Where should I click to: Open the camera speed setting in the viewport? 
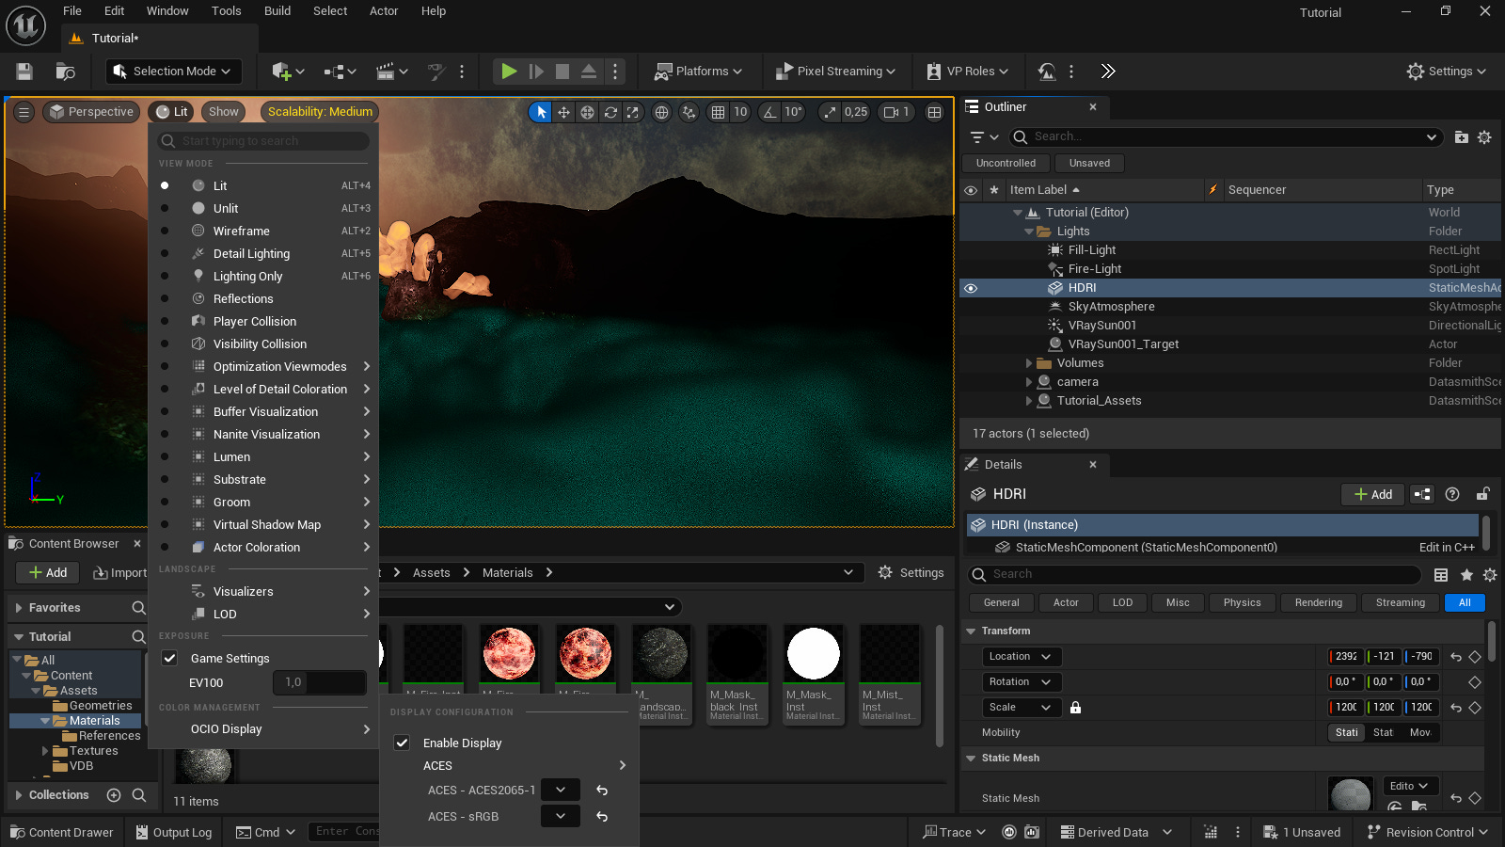pos(896,112)
